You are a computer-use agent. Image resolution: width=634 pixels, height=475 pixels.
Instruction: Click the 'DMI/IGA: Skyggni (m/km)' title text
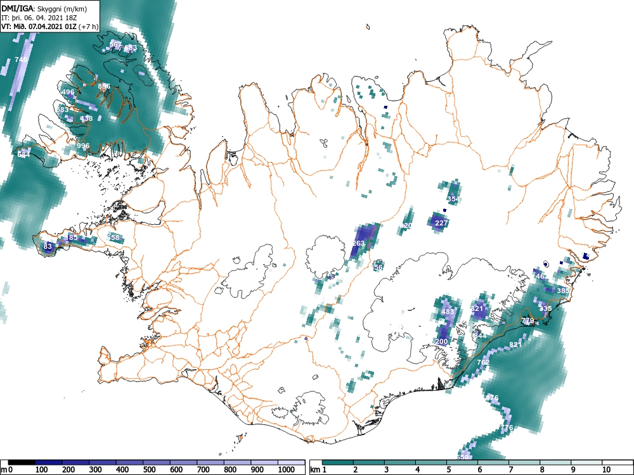(x=44, y=8)
